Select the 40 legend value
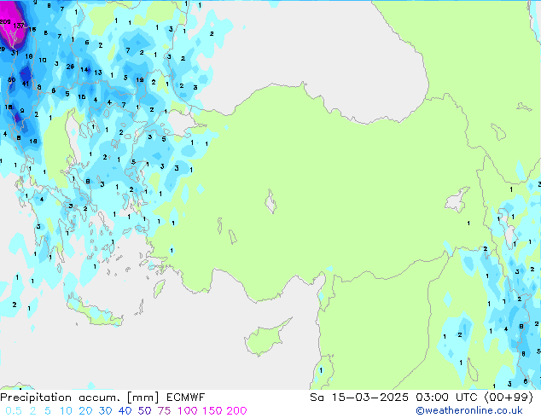Viewport: 541px width, 418px height. click(x=125, y=411)
